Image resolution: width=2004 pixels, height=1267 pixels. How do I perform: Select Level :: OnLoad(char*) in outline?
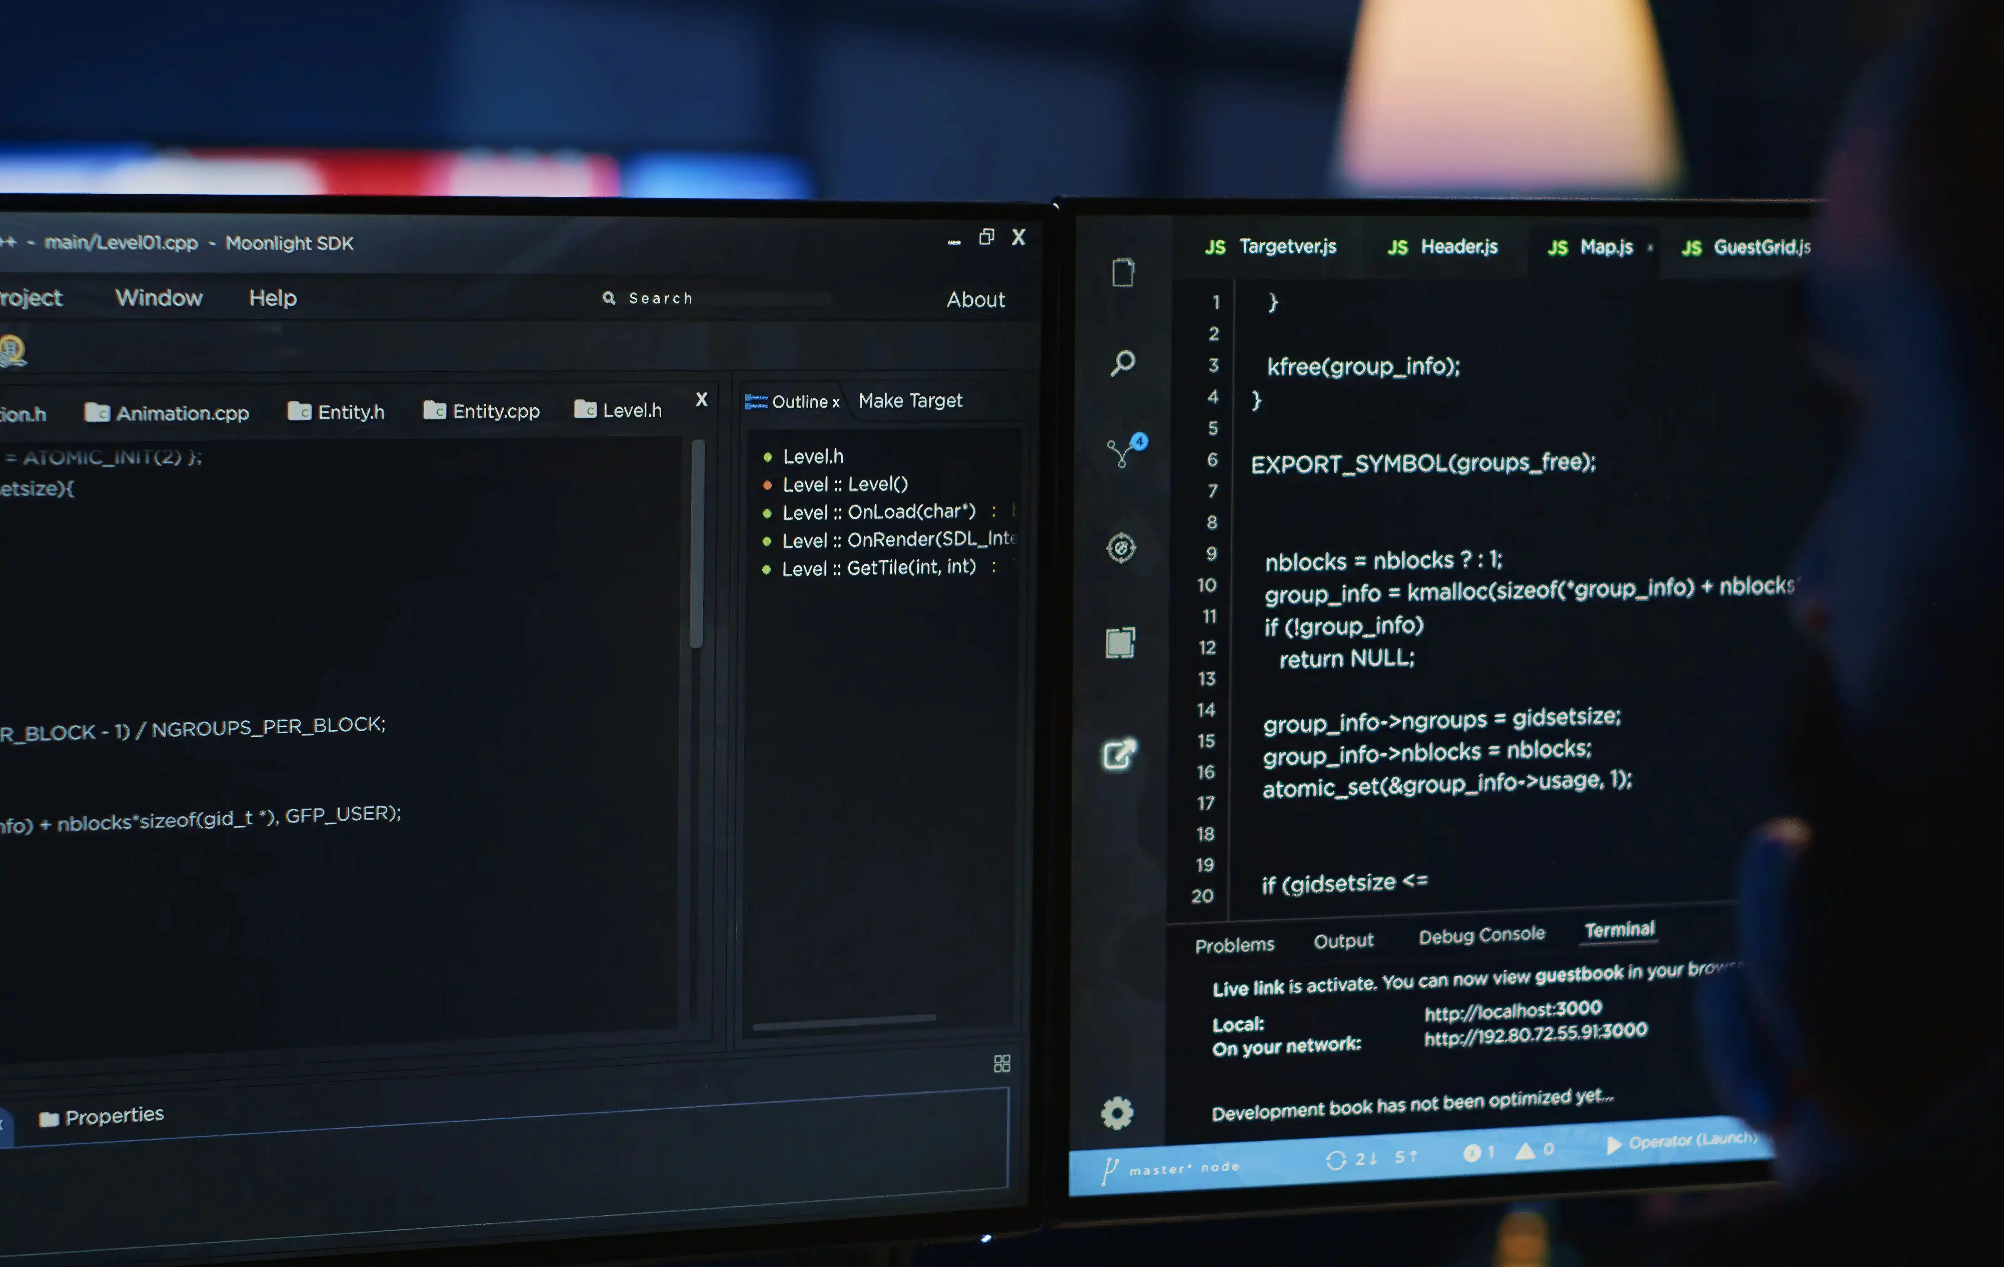(x=878, y=511)
